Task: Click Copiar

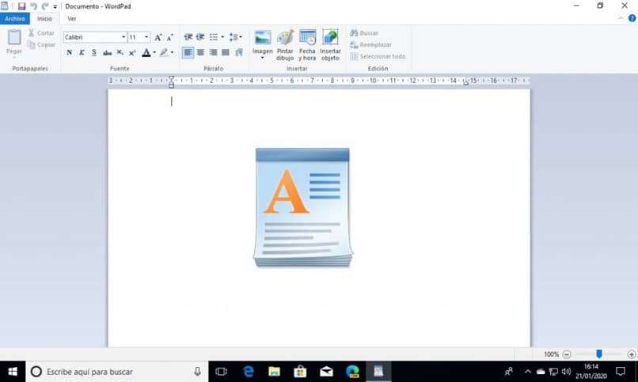Action: [41, 45]
